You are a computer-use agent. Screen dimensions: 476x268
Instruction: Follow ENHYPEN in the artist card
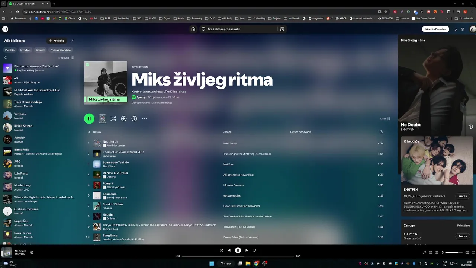pyautogui.click(x=463, y=196)
